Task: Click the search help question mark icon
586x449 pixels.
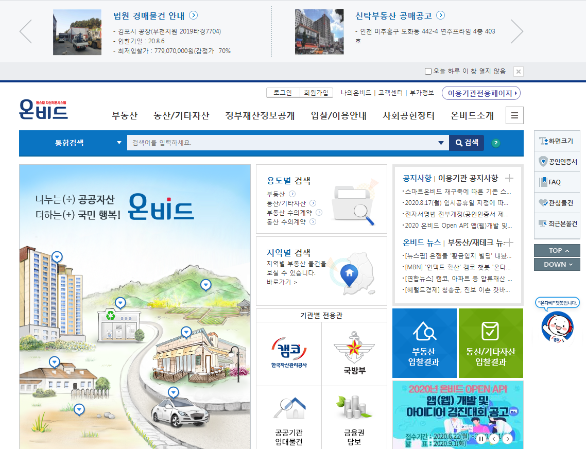Action: tap(495, 143)
